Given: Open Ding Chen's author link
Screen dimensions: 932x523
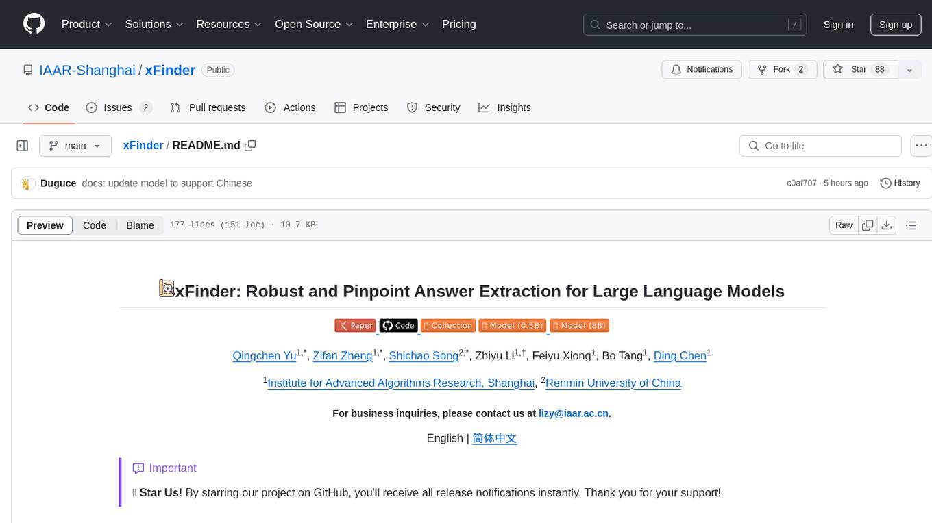Looking at the screenshot, I should click(680, 356).
